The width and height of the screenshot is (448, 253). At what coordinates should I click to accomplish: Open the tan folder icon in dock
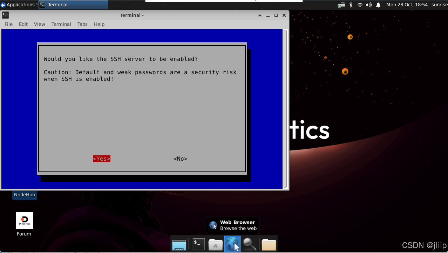click(x=269, y=244)
